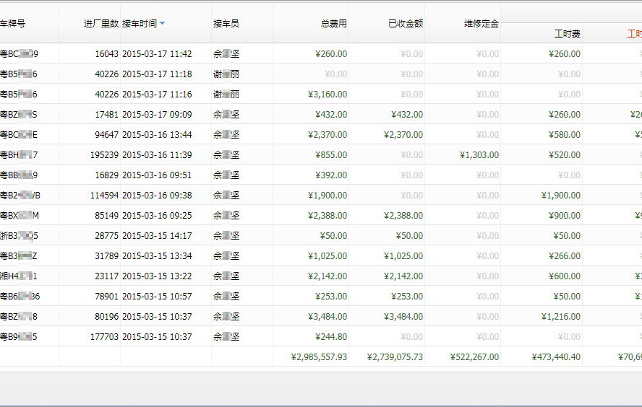642x407 pixels.
Task: Click the total fee cell ¥3,160.00
Action: [328, 95]
